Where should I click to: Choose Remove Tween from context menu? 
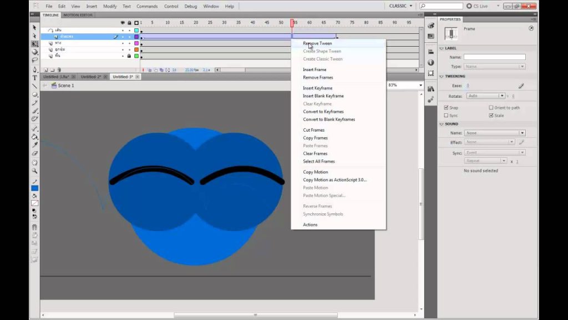pyautogui.click(x=317, y=43)
